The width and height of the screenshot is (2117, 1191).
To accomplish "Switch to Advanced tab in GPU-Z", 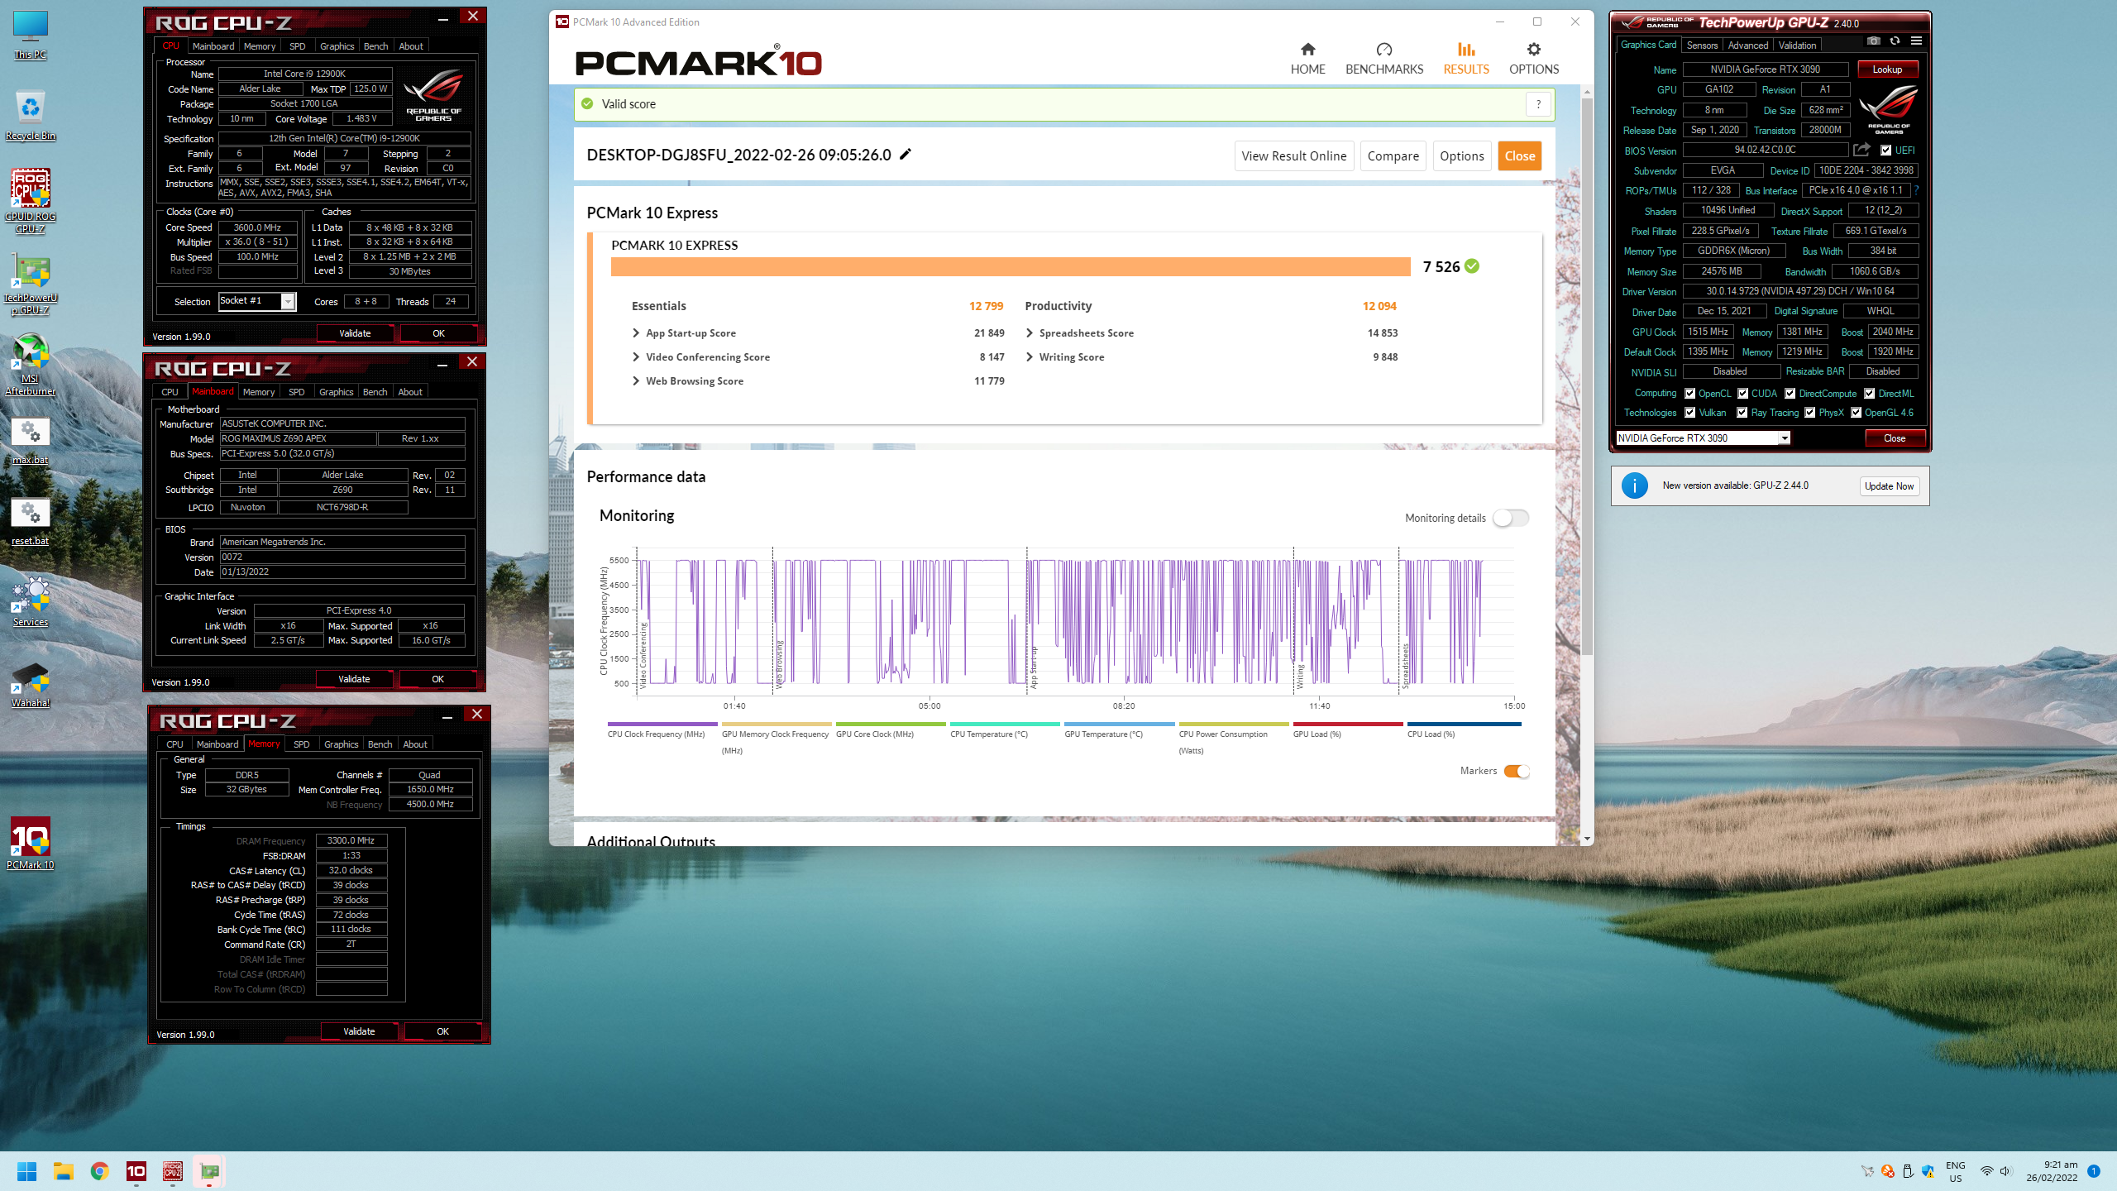I will (1748, 45).
